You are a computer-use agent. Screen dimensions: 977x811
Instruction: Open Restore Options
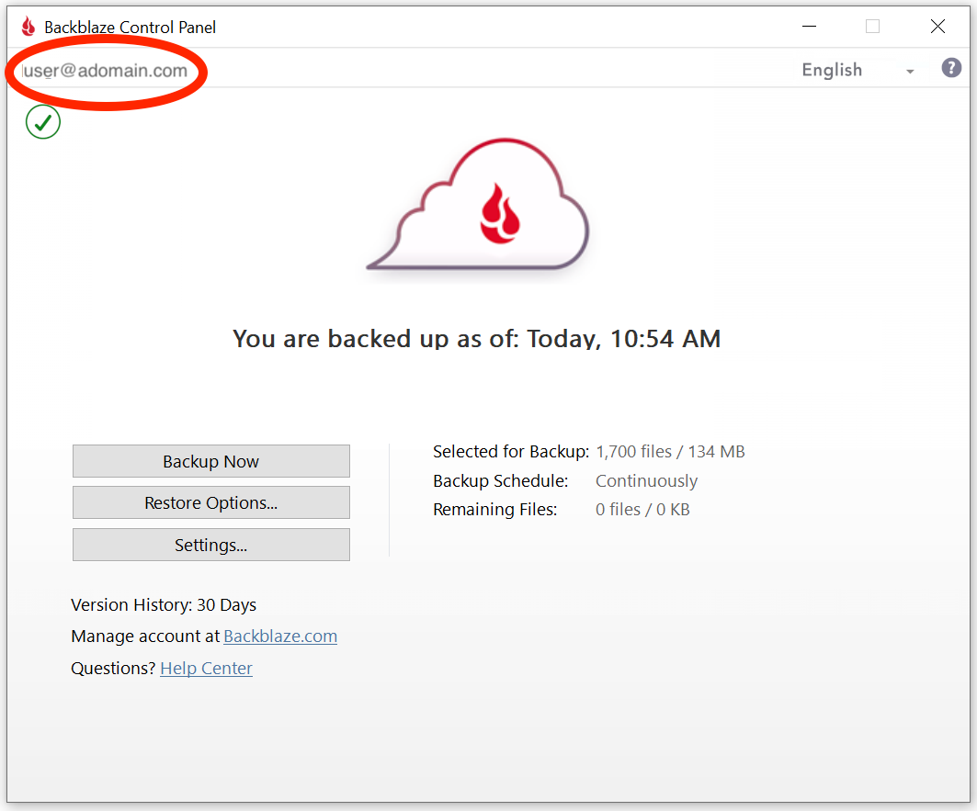coord(211,502)
